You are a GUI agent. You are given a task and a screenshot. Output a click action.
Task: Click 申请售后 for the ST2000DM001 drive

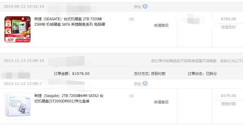(x=161, y=102)
